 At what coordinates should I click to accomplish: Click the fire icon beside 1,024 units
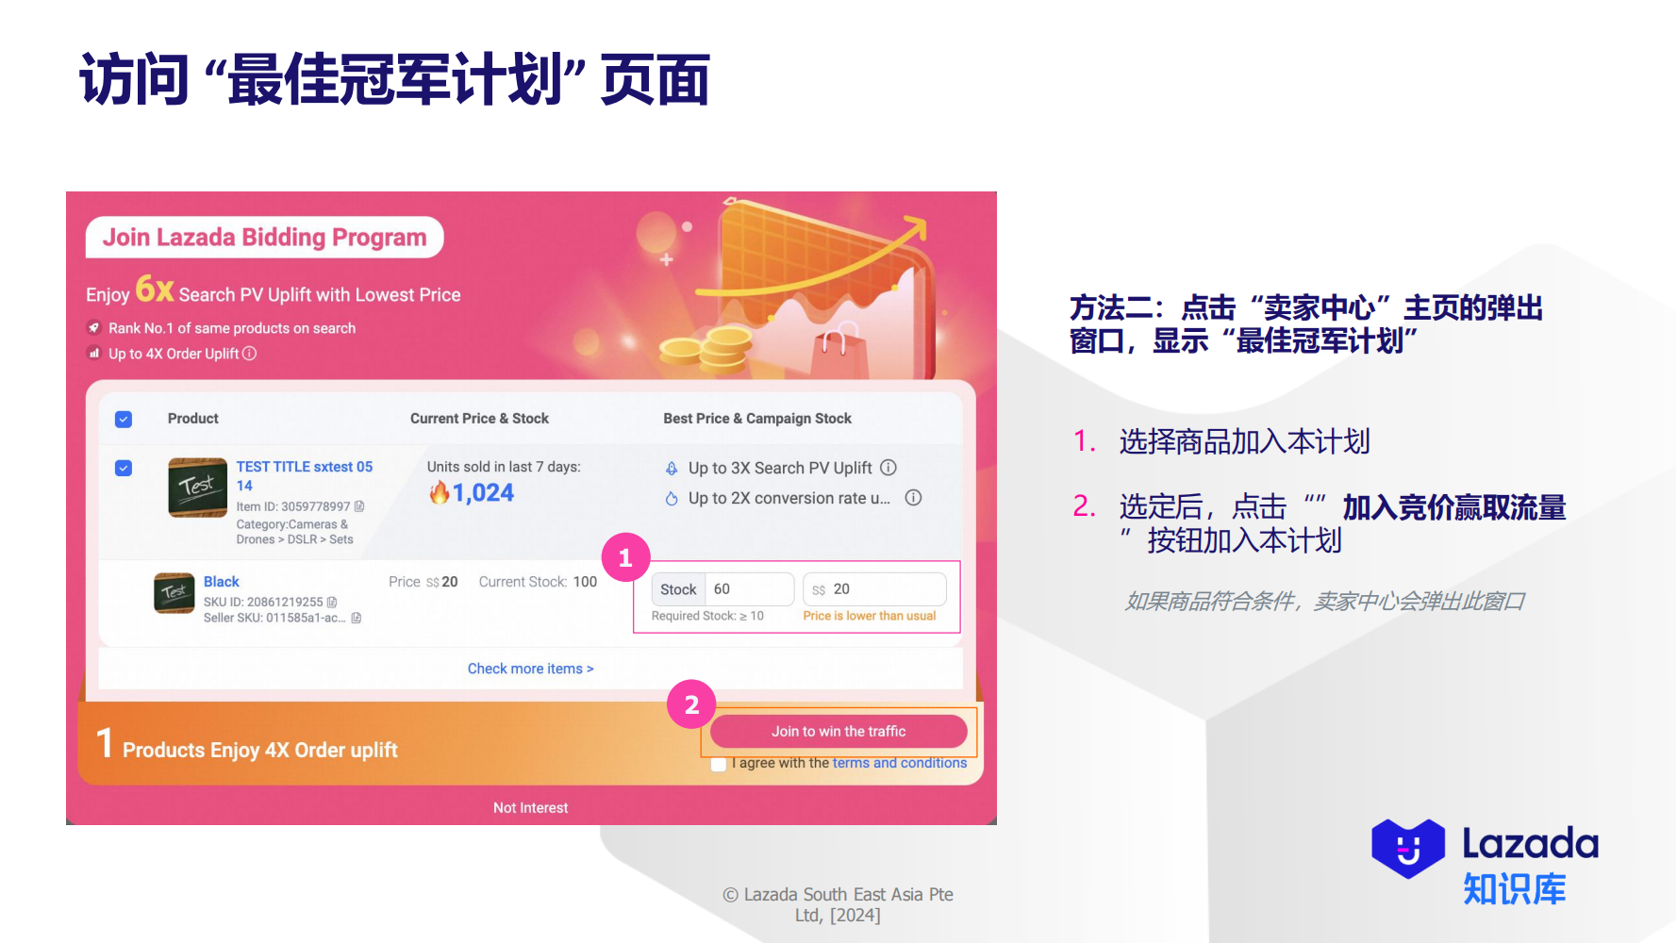[x=439, y=492]
